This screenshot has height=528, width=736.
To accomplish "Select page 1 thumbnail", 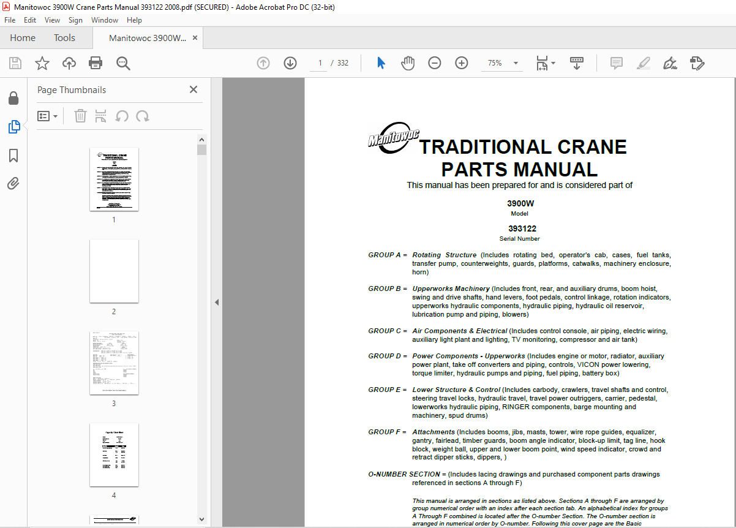I will tap(114, 179).
